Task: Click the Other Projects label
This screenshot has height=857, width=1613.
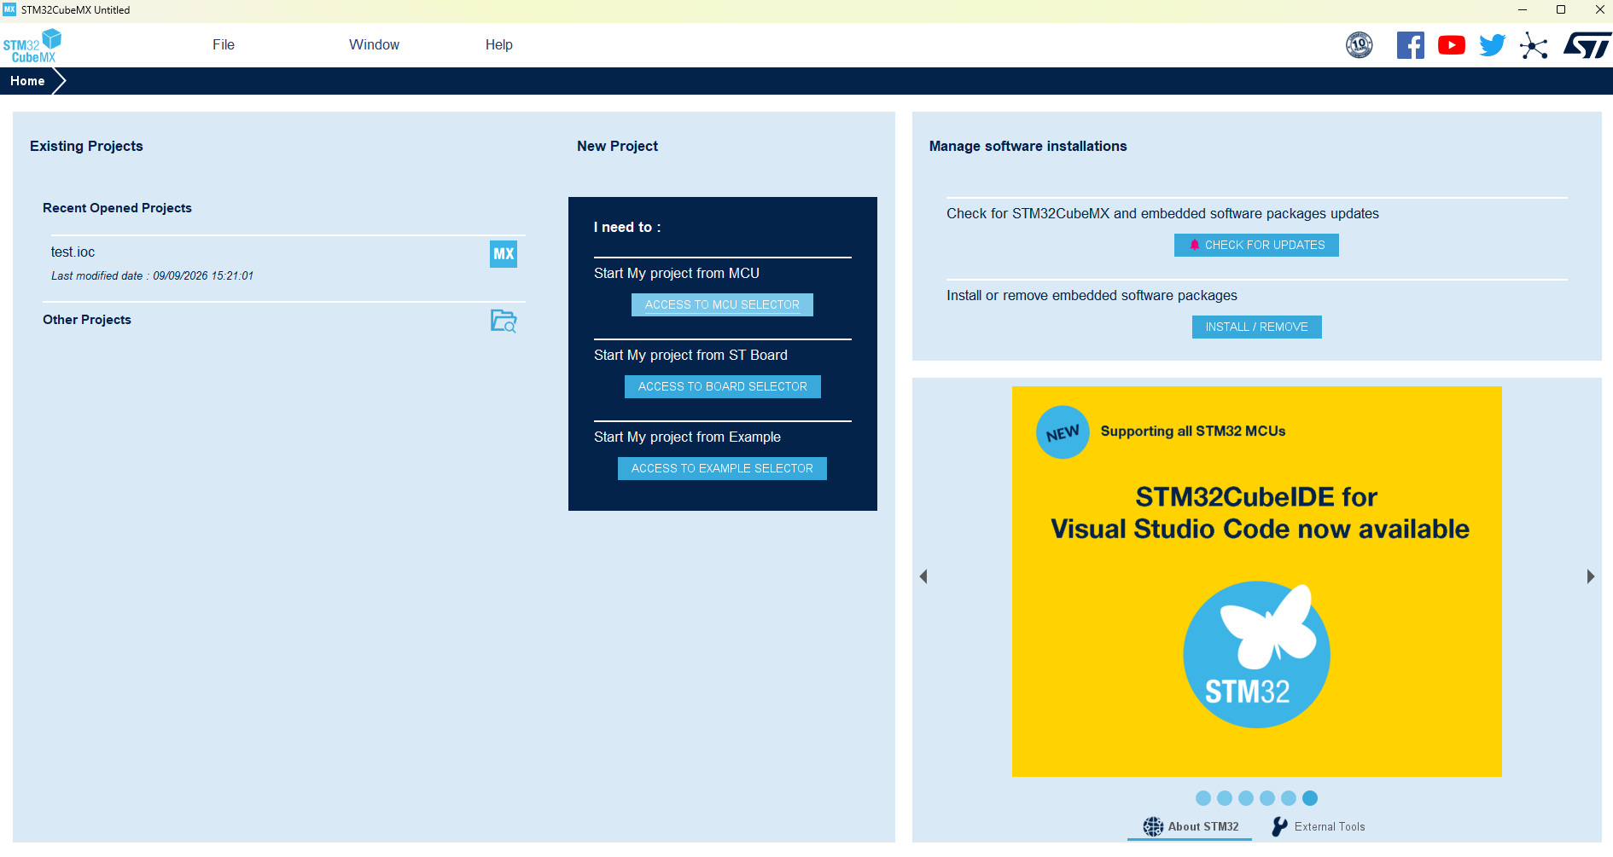Action: point(87,320)
